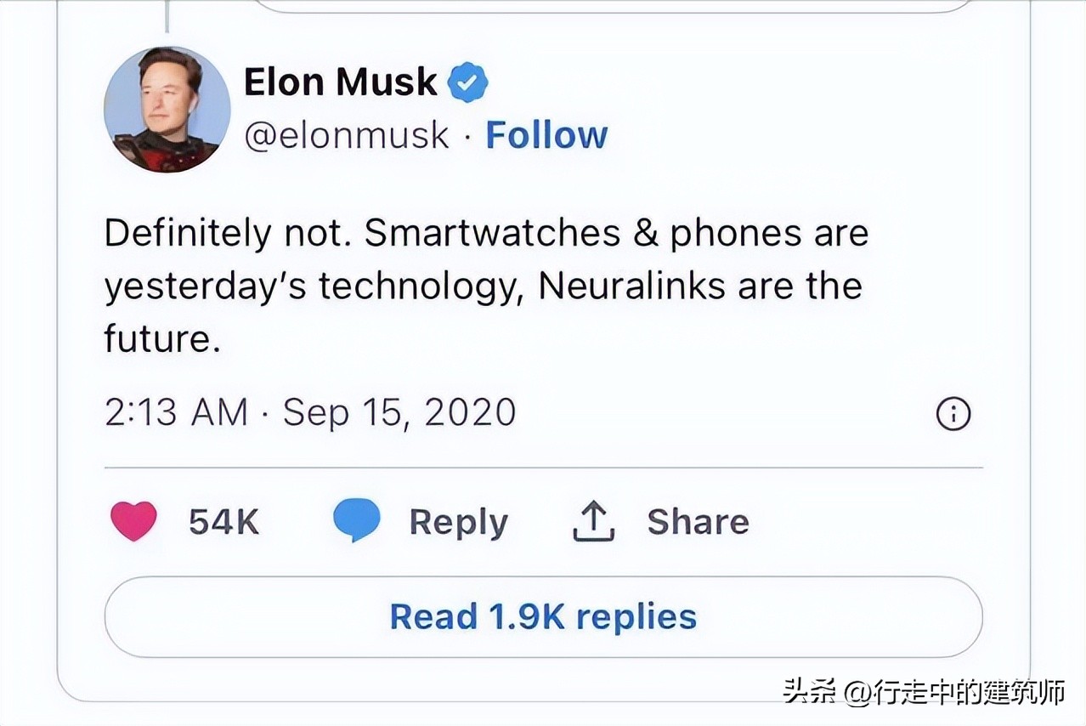
Task: Open the tweet info circle icon
Action: [x=953, y=414]
